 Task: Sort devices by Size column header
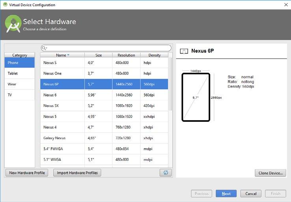(98, 55)
